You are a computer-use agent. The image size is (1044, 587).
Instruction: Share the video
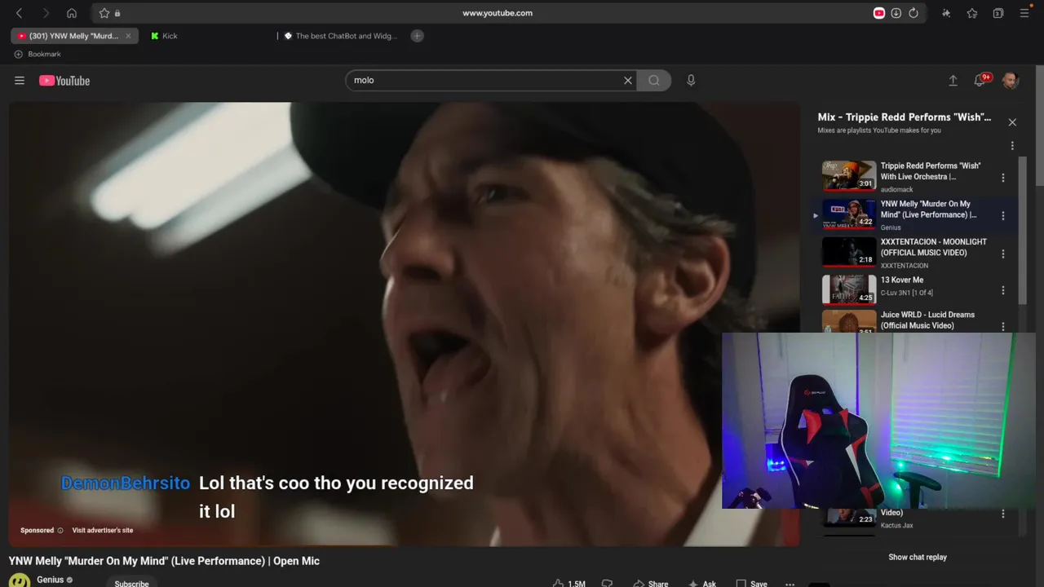pyautogui.click(x=650, y=584)
